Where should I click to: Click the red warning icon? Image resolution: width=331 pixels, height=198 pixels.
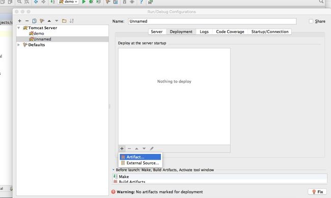coord(114,192)
